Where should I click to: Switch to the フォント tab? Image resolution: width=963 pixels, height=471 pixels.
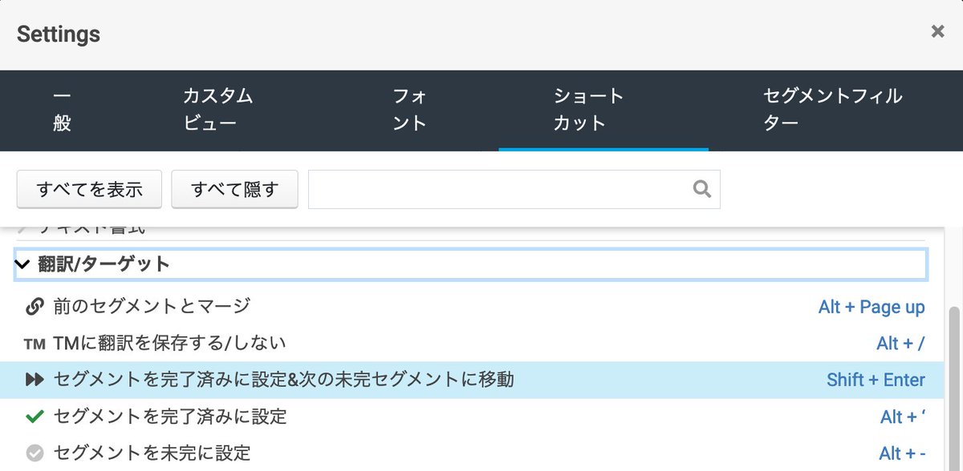coord(409,110)
